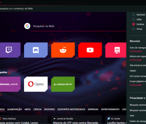Open Configuração link under Música em segundo plano
Screen dimensions: 146x124
point(136,60)
